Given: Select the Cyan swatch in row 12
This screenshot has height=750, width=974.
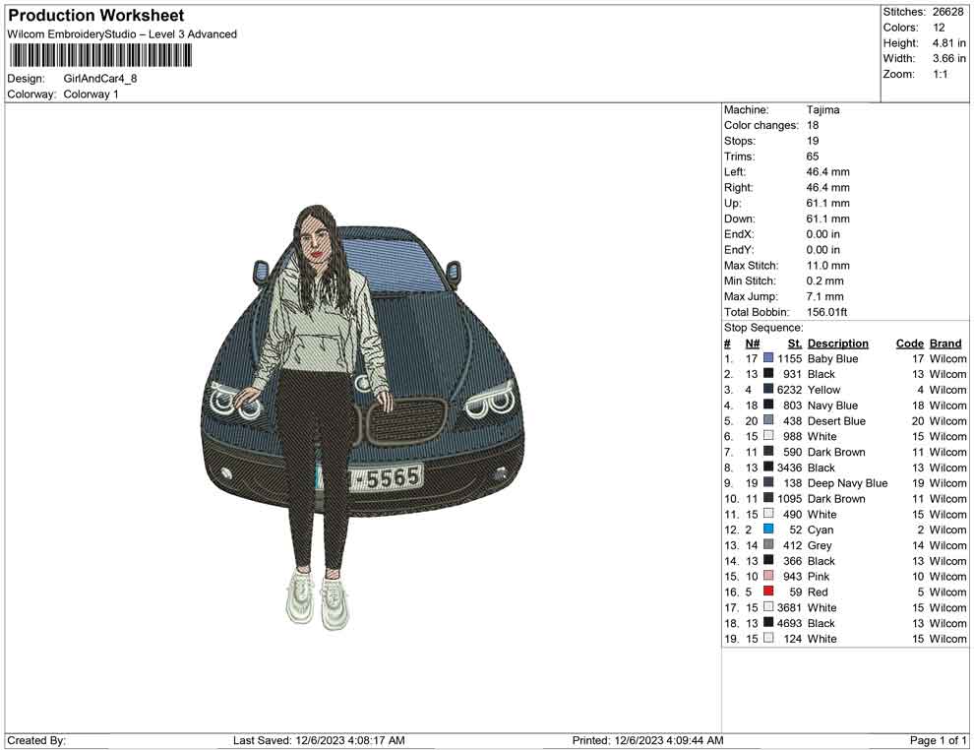Looking at the screenshot, I should tap(766, 530).
